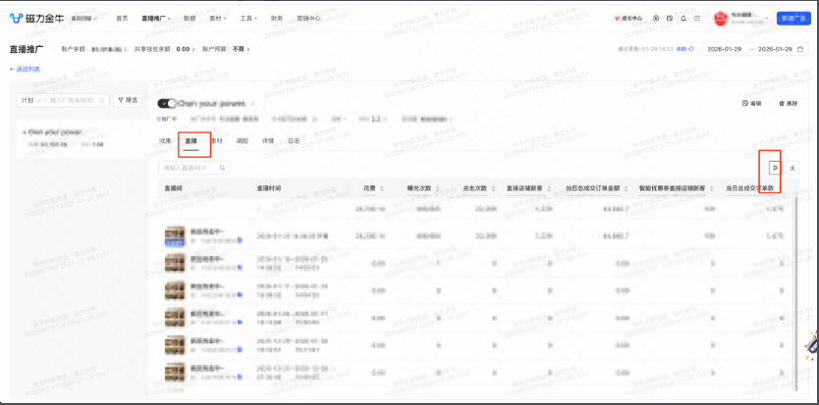Switch to the 日志 tab
819x405 pixels.
294,140
